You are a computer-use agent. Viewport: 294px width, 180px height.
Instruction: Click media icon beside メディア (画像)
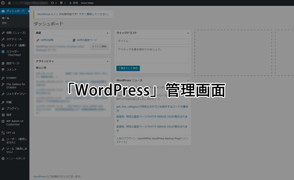coord(3,45)
